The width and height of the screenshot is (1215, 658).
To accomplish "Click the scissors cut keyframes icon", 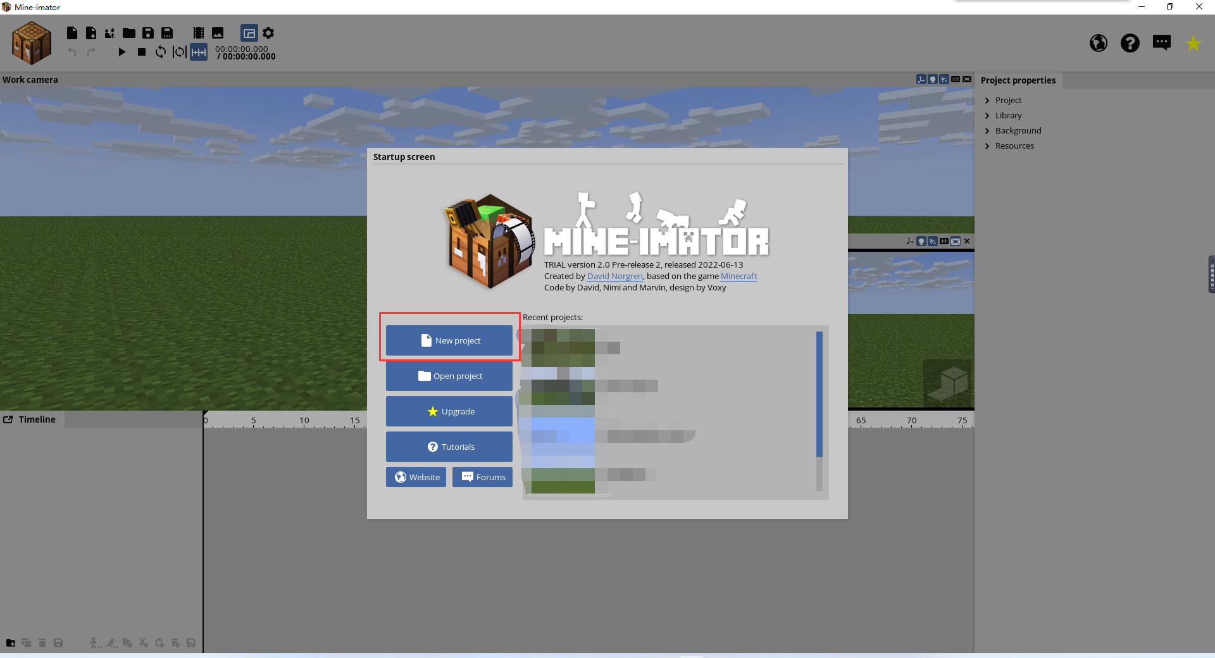I will tap(144, 643).
